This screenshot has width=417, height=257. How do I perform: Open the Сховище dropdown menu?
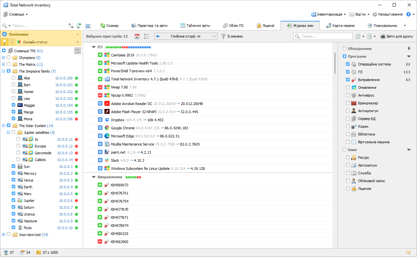[16, 14]
